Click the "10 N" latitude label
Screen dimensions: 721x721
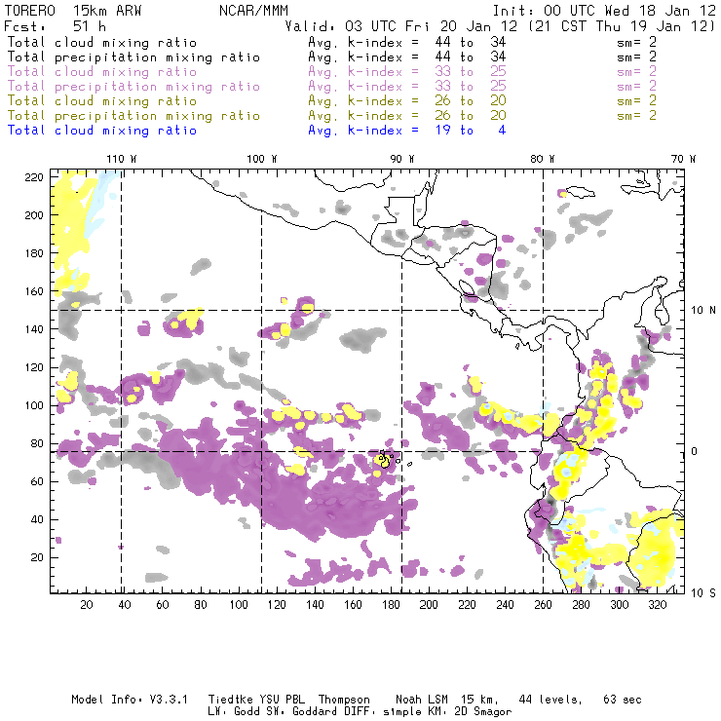coord(703,311)
